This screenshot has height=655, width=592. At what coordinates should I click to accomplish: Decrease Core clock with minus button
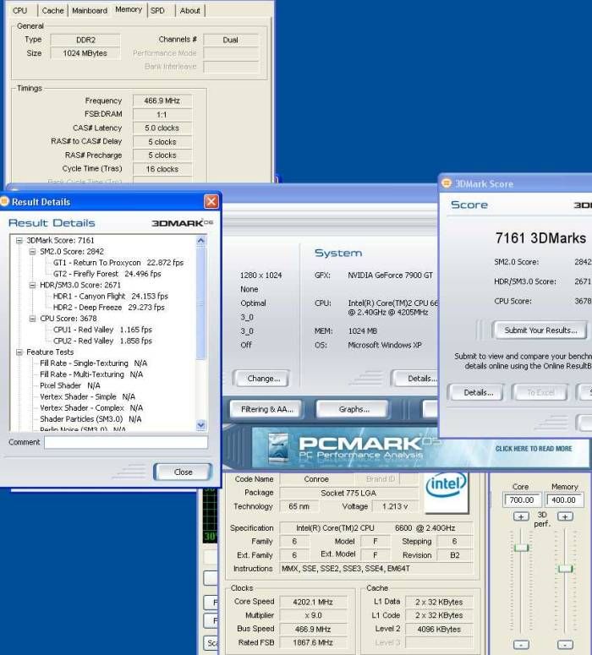(x=521, y=644)
